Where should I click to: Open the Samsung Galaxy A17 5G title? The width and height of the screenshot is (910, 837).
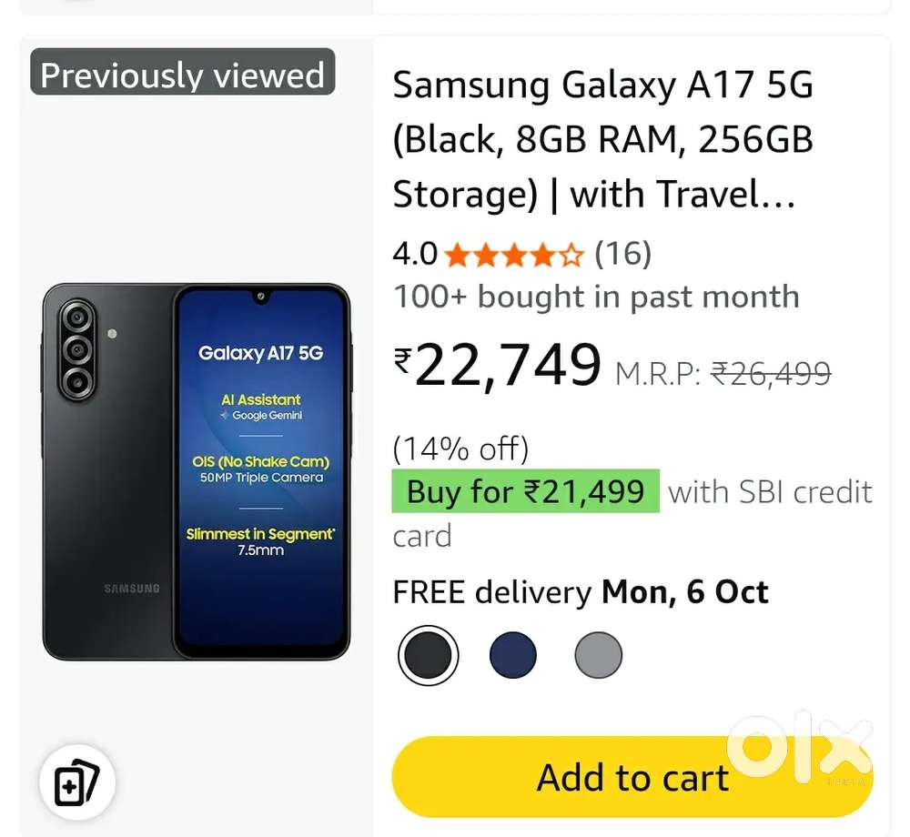tap(602, 140)
